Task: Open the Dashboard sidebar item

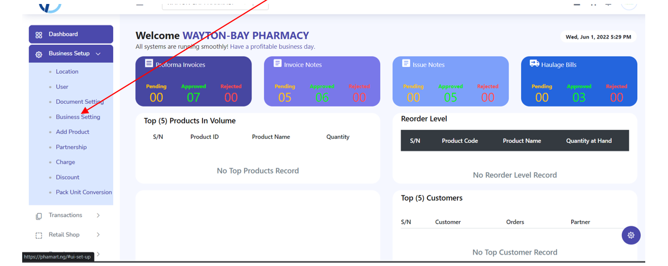Action: (71, 35)
